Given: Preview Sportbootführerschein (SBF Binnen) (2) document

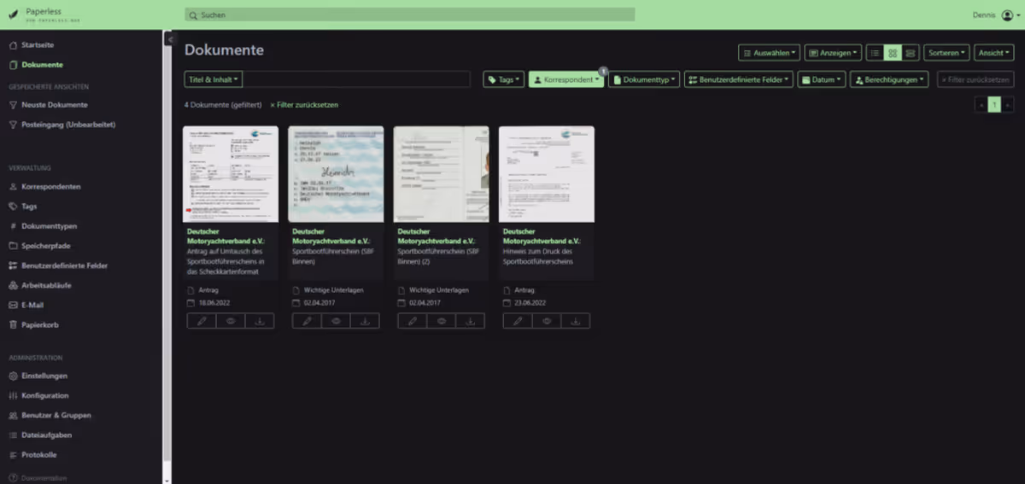Looking at the screenshot, I should click(x=441, y=321).
